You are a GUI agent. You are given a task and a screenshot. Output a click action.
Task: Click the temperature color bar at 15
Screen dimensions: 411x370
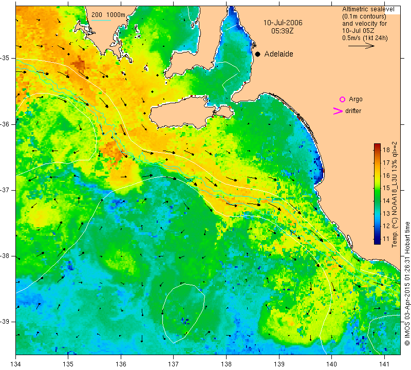point(377,188)
